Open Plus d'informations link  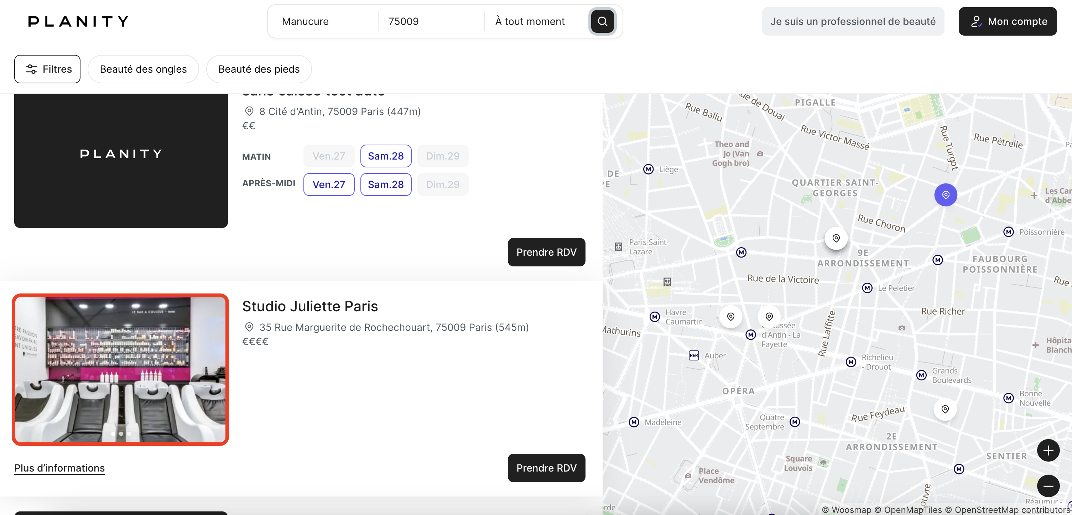(x=59, y=468)
